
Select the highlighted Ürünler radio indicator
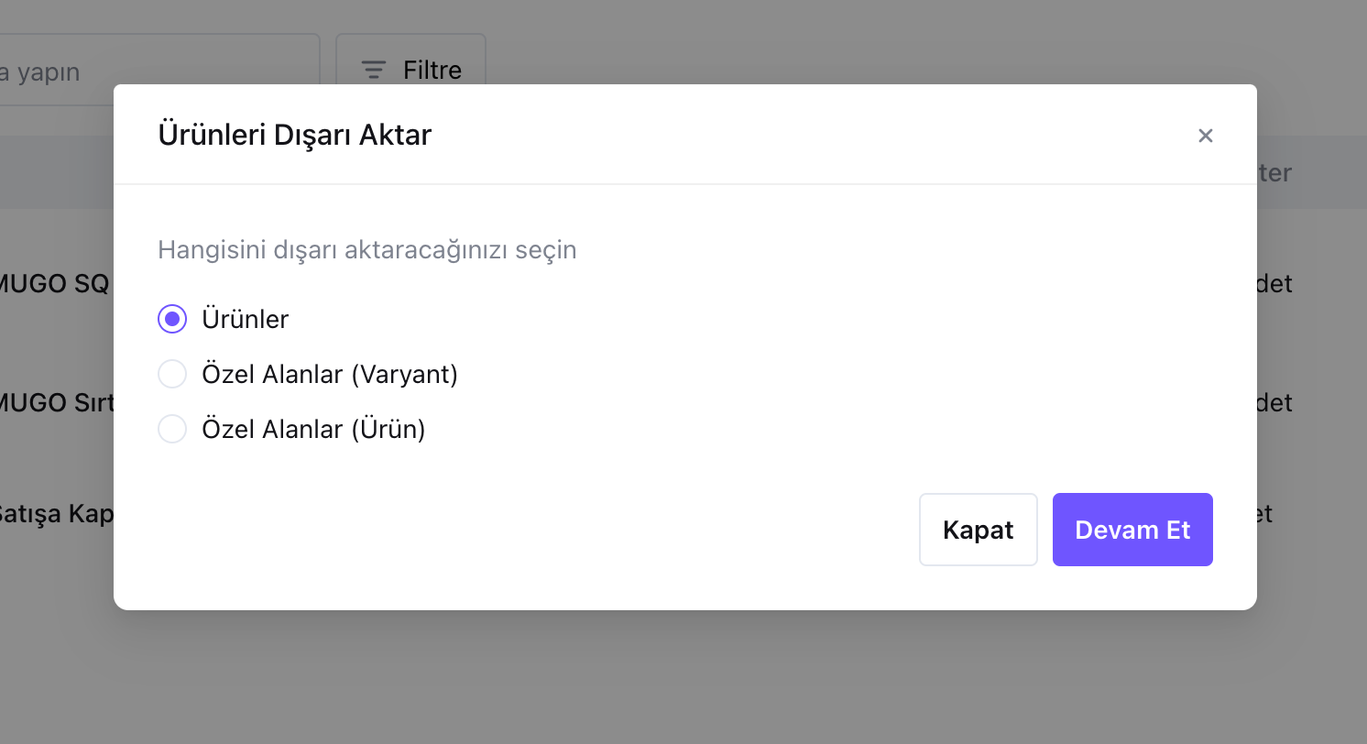pos(172,319)
